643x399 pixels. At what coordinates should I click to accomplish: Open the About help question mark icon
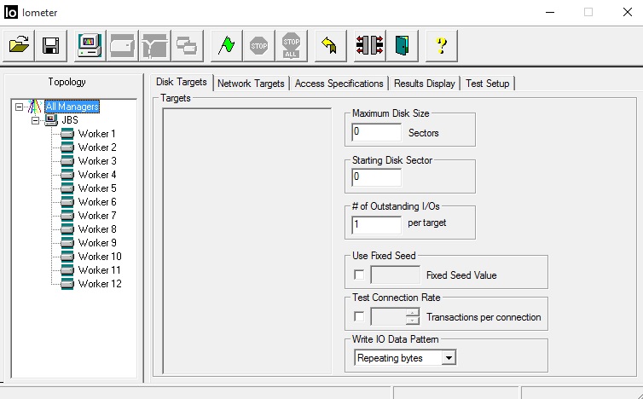pyautogui.click(x=441, y=45)
